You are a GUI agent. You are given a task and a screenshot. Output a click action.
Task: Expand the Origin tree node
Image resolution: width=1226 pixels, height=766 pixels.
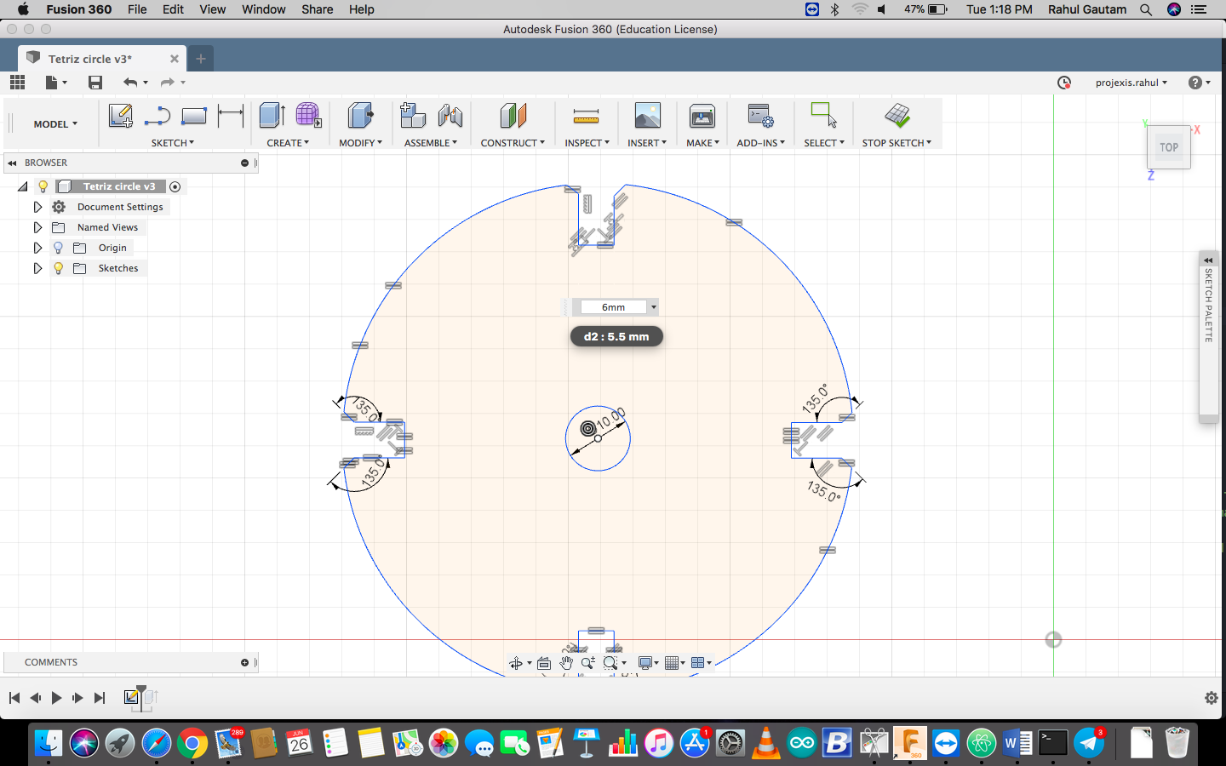(37, 248)
